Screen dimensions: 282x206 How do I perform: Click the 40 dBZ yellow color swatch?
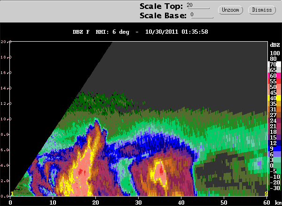279,98
